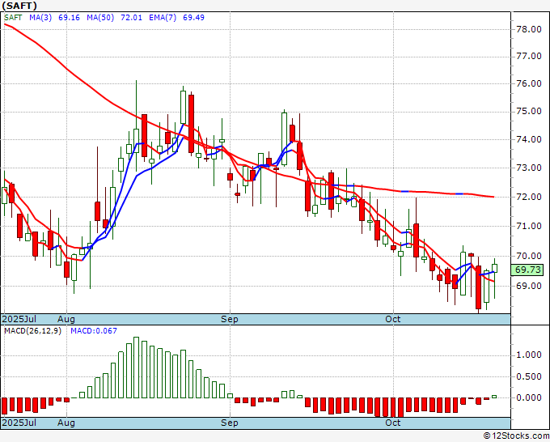Click the 1.000 MACD axis label
This screenshot has height=442, width=550.
coord(529,355)
